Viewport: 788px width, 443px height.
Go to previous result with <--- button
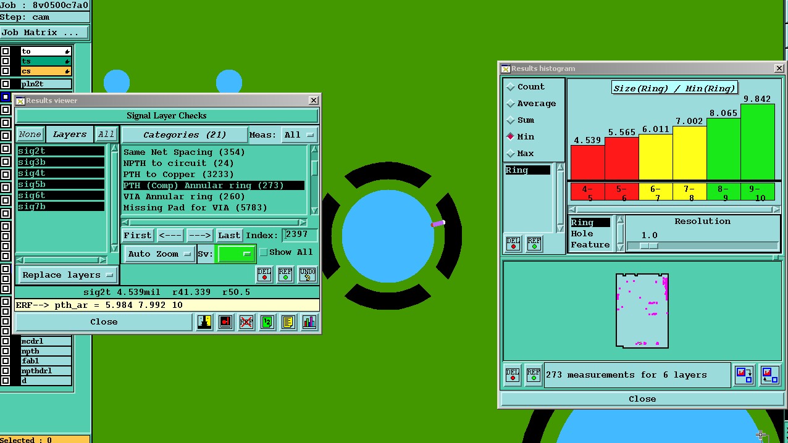tap(170, 235)
